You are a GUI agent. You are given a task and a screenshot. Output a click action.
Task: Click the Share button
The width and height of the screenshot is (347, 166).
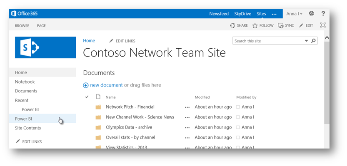click(x=239, y=26)
